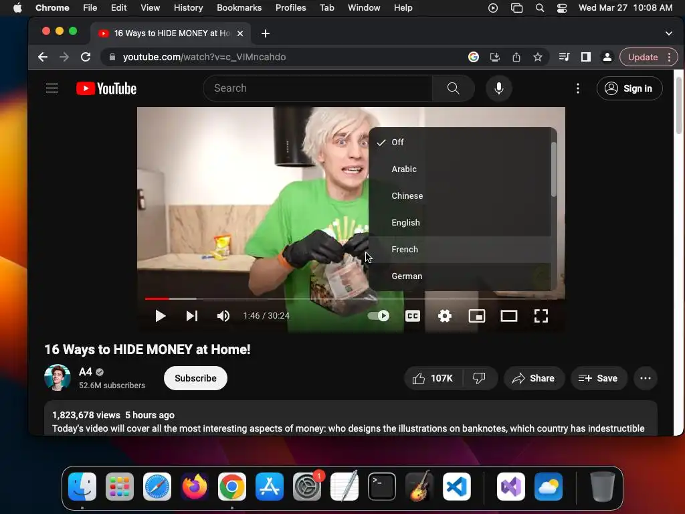Focus the YouTube search field
Viewport: 685px width, 514px height.
tap(318, 88)
